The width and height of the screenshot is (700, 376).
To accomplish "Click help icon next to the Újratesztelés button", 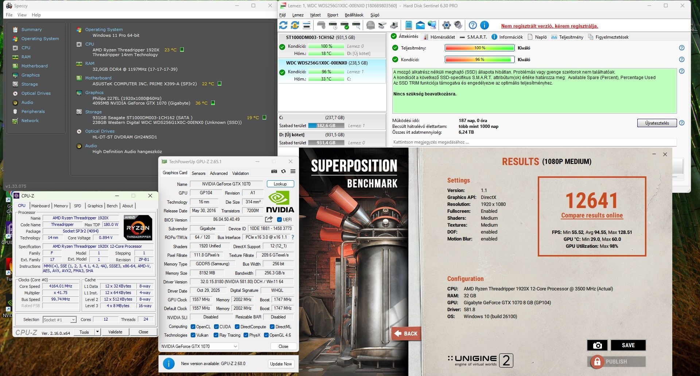I will pyautogui.click(x=682, y=123).
